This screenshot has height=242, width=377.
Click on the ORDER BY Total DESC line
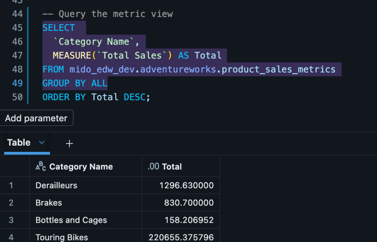96,97
